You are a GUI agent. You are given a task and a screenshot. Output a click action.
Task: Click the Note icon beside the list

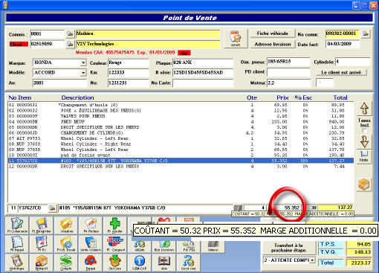tap(364, 156)
